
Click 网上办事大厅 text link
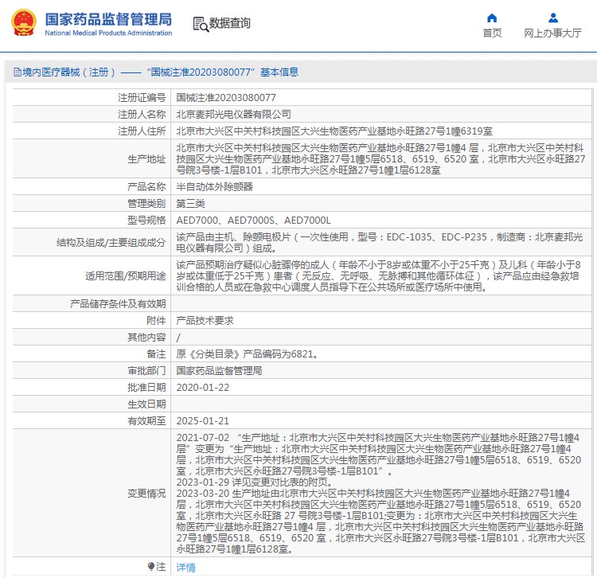click(552, 33)
